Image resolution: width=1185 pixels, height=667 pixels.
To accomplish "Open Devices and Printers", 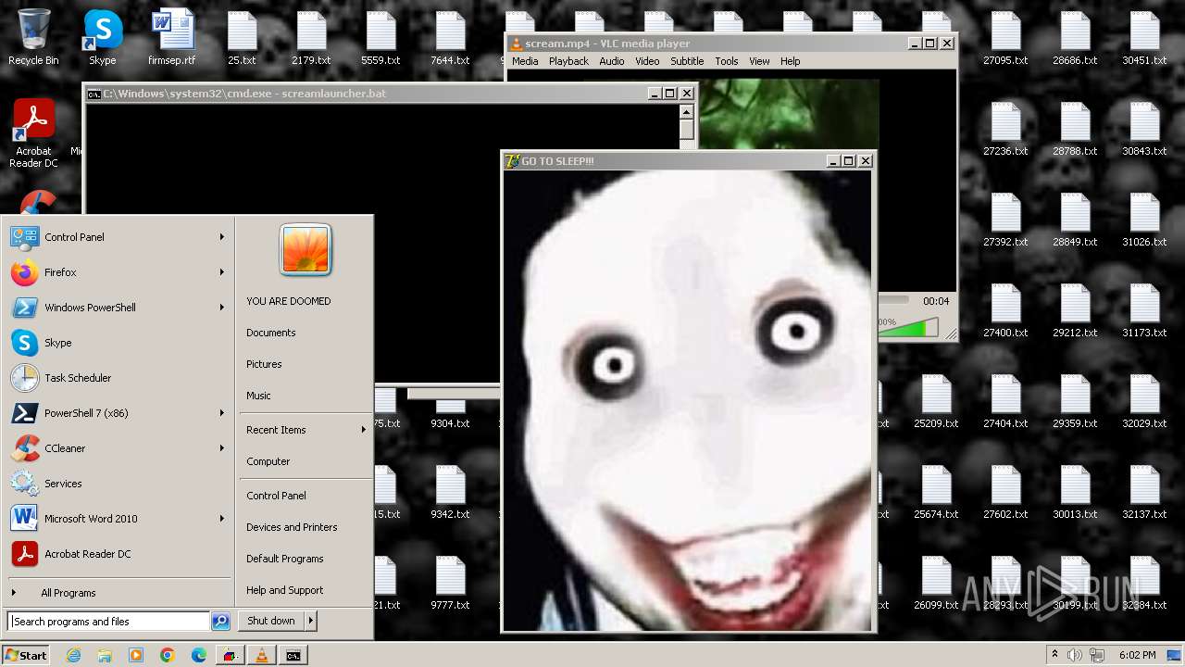I will point(292,527).
